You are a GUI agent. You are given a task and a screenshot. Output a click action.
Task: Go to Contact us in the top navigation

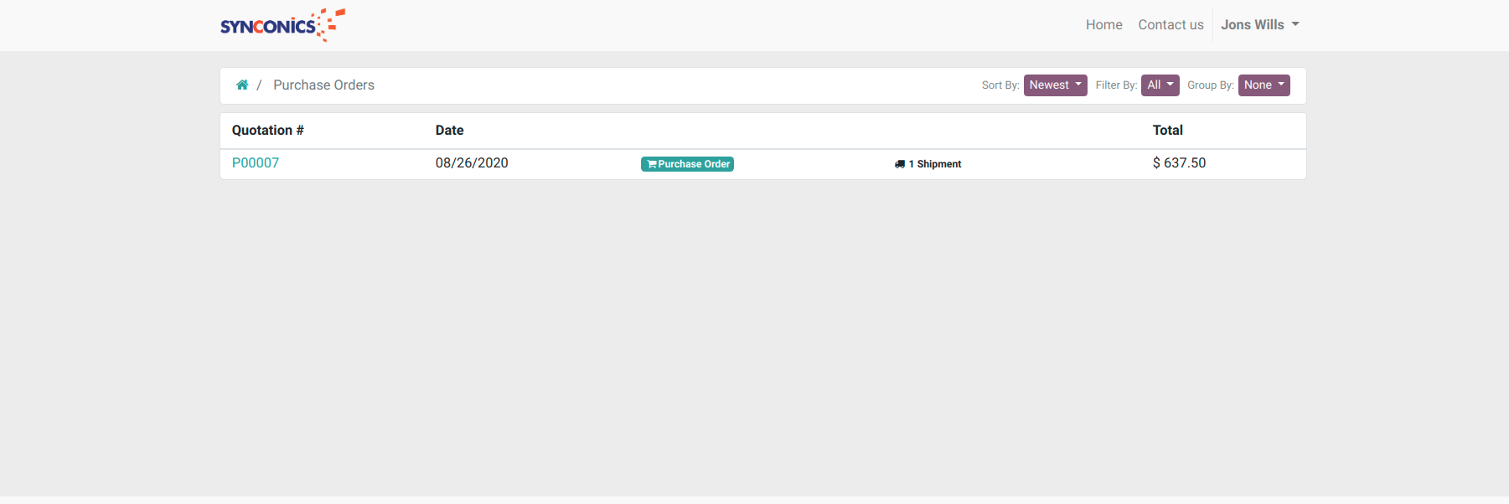(1171, 25)
